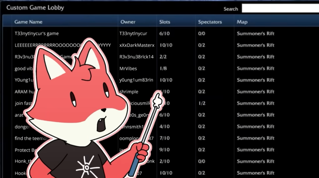Sort games by the Slots column
This screenshot has width=319, height=178.
tap(164, 22)
